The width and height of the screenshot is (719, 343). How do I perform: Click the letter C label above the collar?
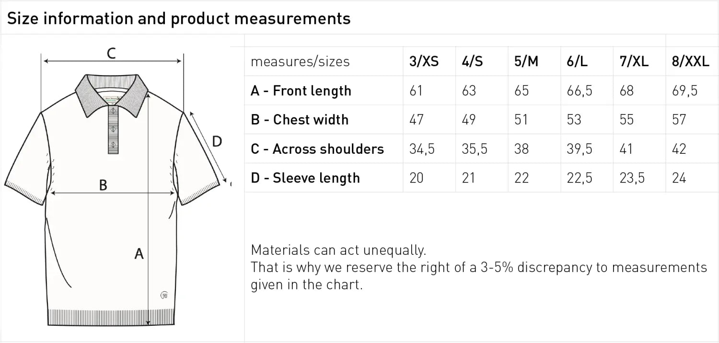pyautogui.click(x=111, y=53)
